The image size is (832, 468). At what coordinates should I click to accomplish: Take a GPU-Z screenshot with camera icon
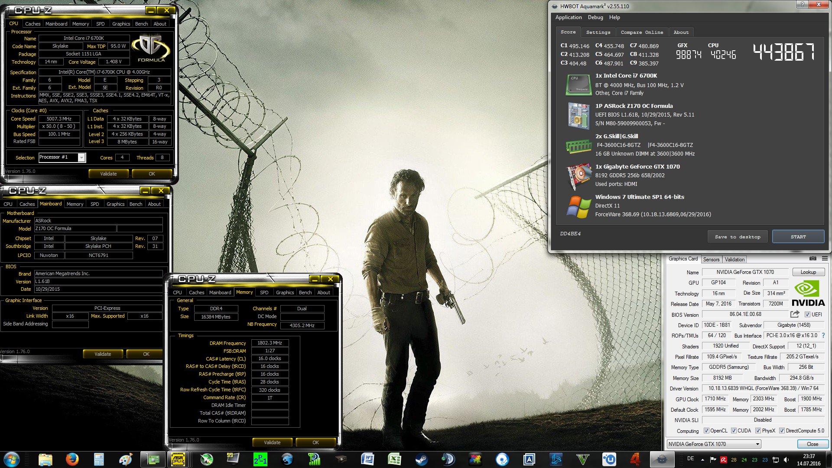coord(813,259)
